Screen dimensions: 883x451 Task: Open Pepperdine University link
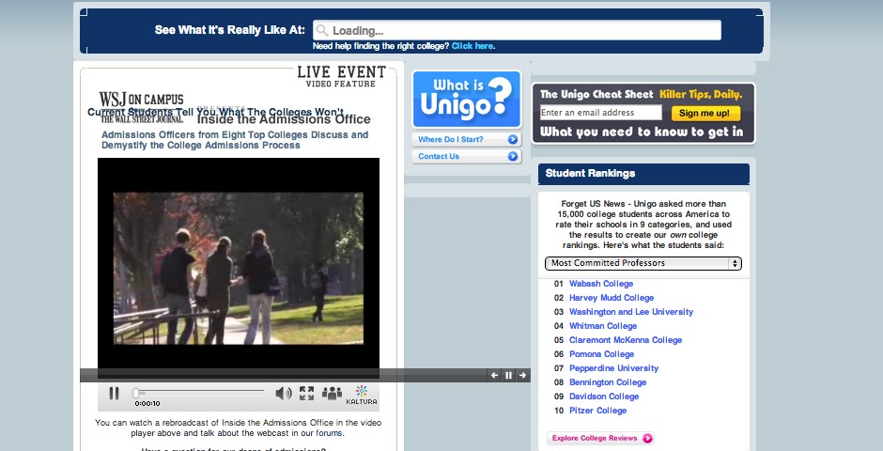613,368
